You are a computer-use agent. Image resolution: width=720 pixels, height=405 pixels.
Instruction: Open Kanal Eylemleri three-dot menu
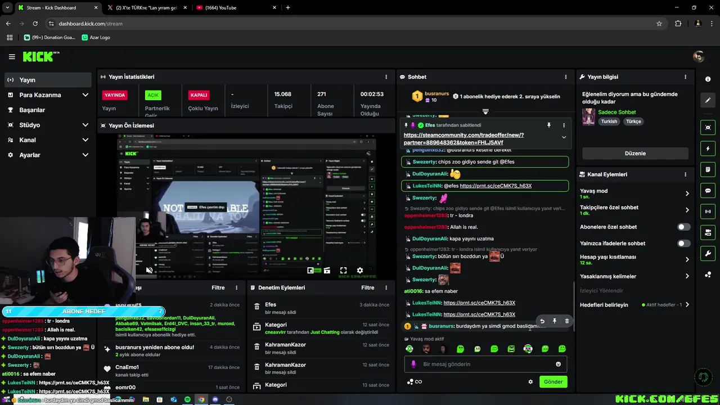point(685,174)
